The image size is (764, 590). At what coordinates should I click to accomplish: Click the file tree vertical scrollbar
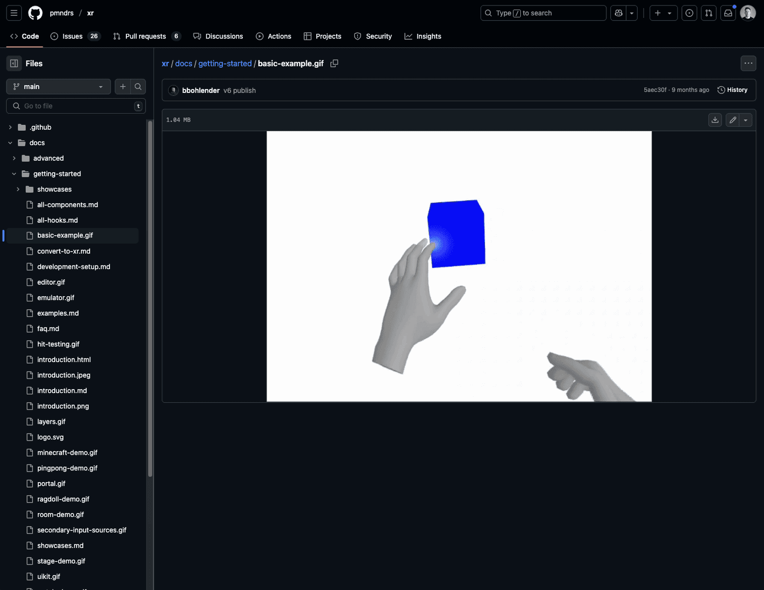[150, 298]
